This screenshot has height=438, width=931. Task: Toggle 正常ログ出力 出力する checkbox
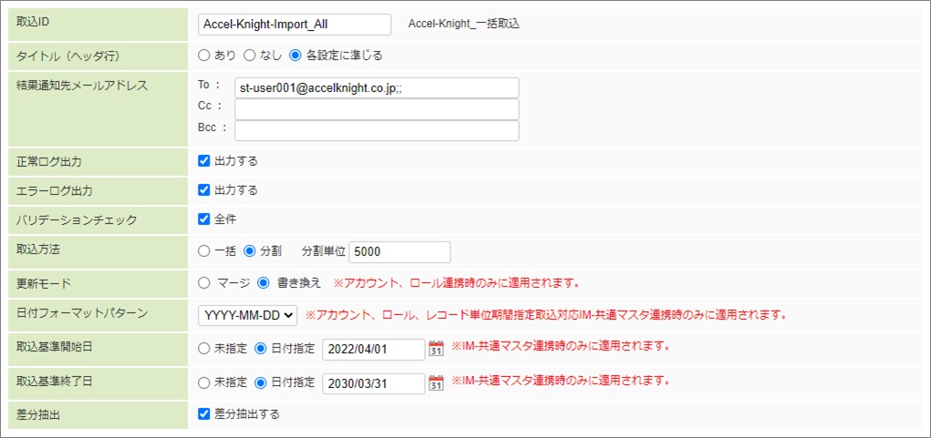click(x=205, y=161)
